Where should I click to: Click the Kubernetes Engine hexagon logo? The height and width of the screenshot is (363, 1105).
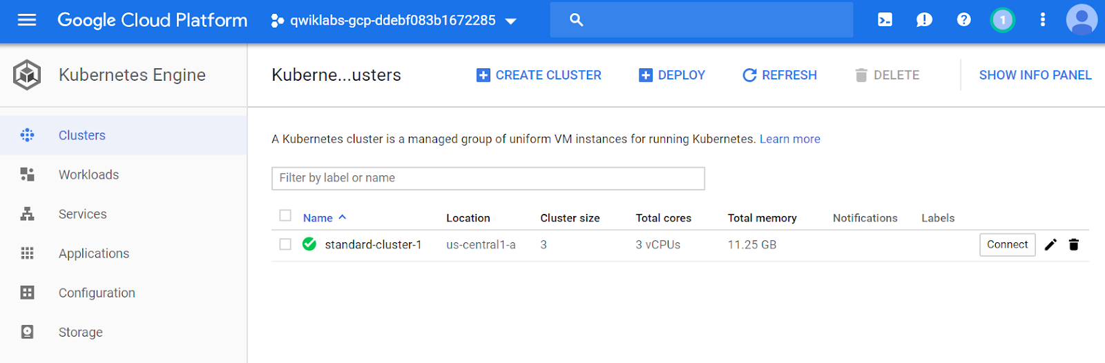[27, 75]
